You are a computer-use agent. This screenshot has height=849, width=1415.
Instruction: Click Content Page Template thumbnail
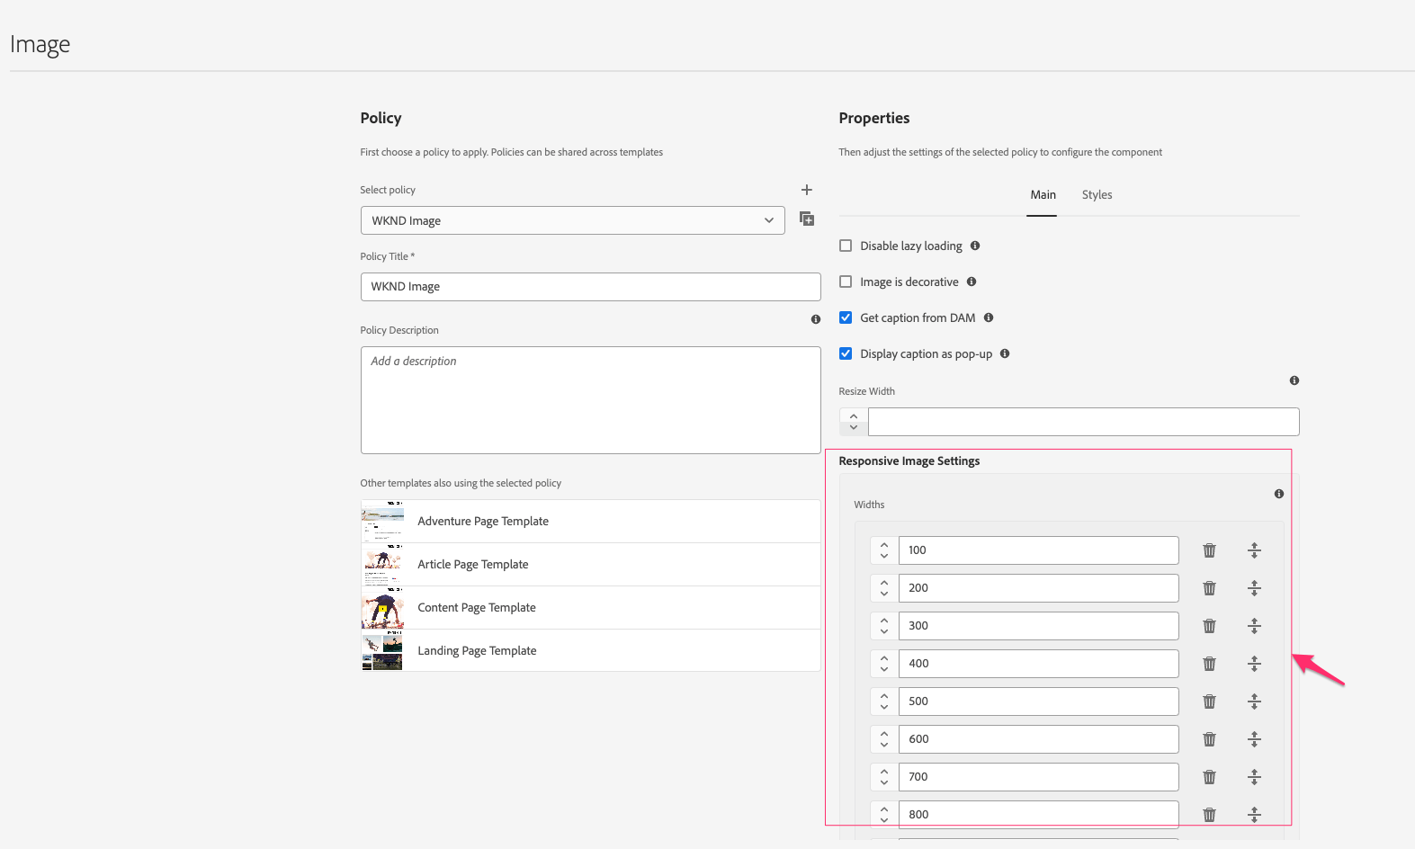click(382, 608)
